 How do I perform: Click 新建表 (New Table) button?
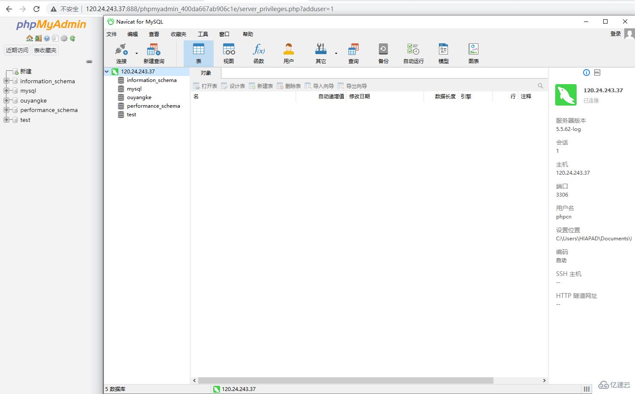point(261,86)
